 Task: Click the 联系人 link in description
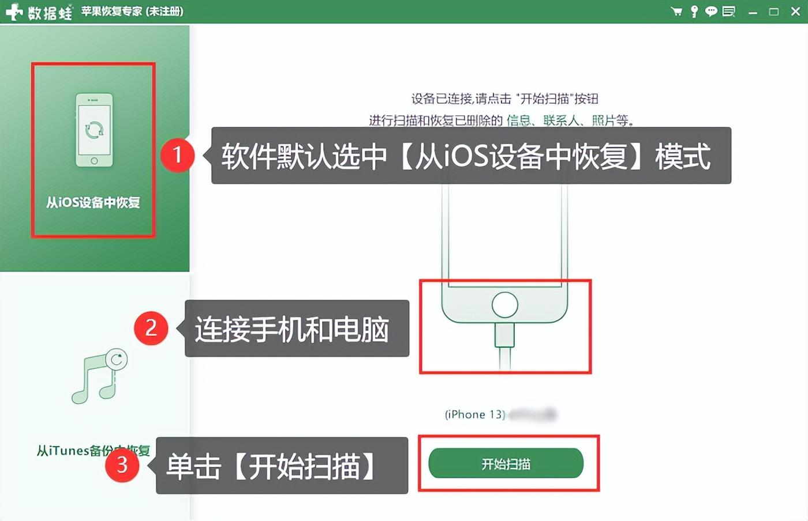coord(561,120)
